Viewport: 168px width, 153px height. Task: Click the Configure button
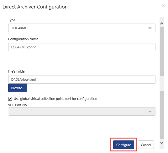(123, 145)
